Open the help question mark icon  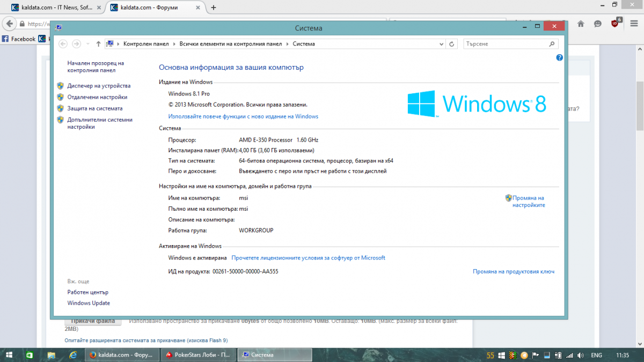point(559,57)
